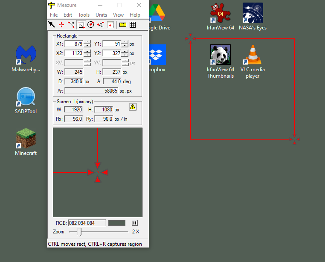
Task: Click the Y2 coordinate field
Action: pos(112,53)
